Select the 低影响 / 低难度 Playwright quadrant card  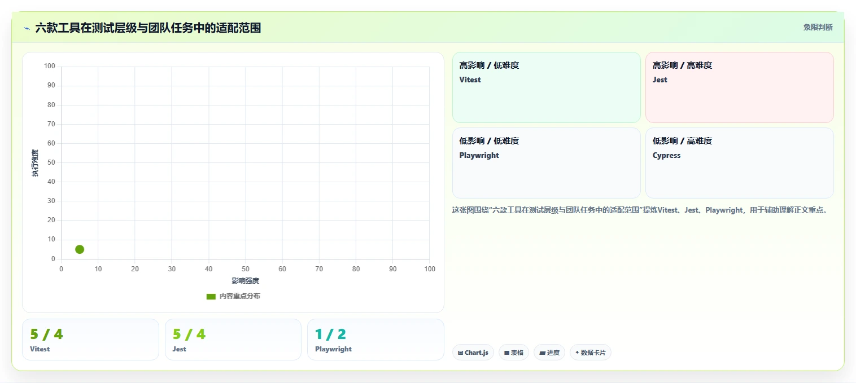click(x=546, y=163)
